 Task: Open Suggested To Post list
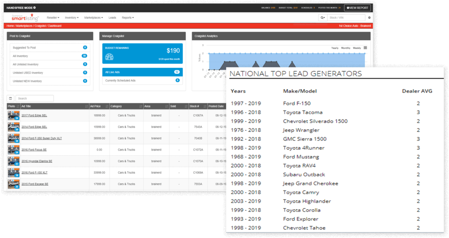click(50, 48)
